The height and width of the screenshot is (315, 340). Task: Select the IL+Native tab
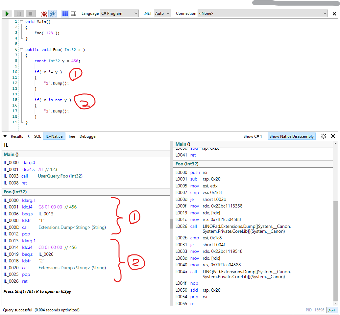click(54, 136)
